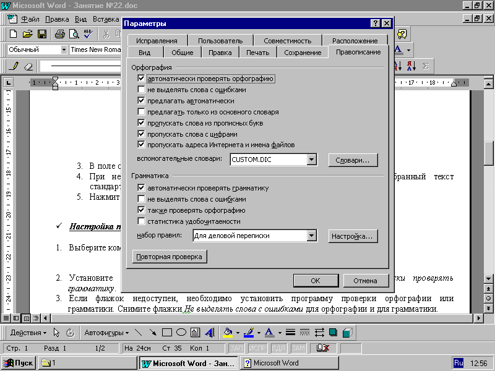This screenshot has height=371, width=495.
Task: Insert WordArt object
Action: [210, 333]
